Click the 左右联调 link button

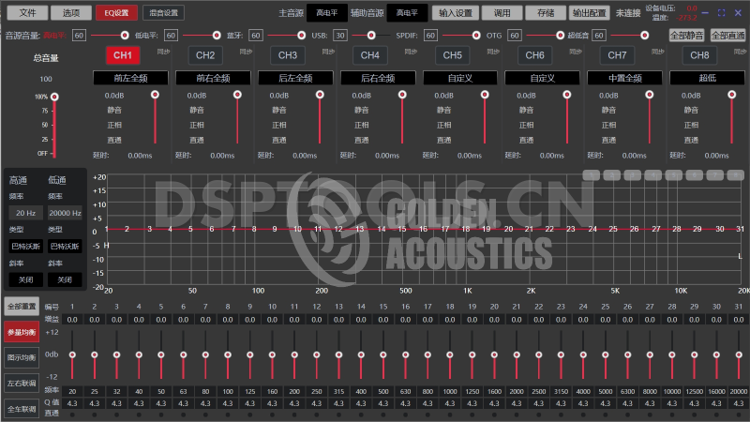[x=22, y=384]
